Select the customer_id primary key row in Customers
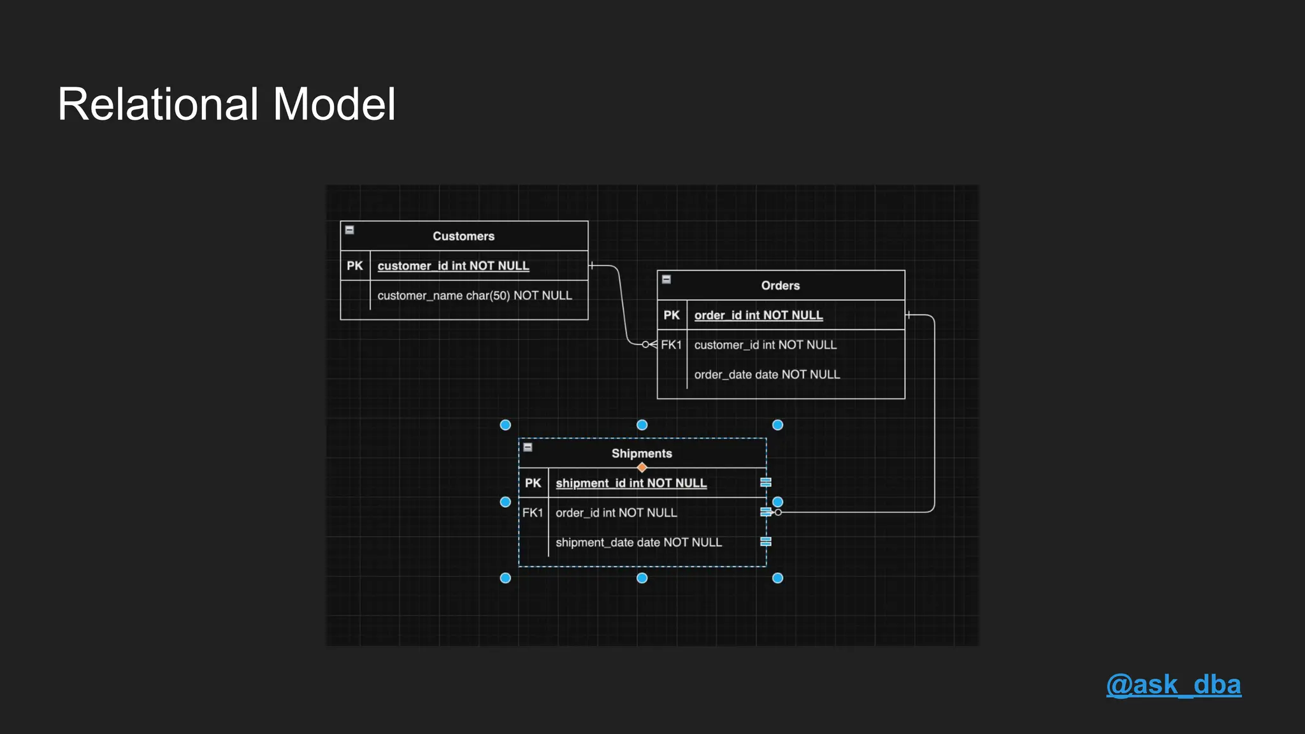Image resolution: width=1305 pixels, height=734 pixels. pyautogui.click(x=452, y=266)
